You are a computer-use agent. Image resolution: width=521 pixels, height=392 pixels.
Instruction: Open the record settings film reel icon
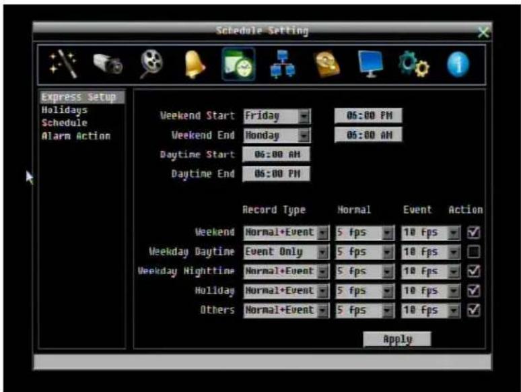151,64
